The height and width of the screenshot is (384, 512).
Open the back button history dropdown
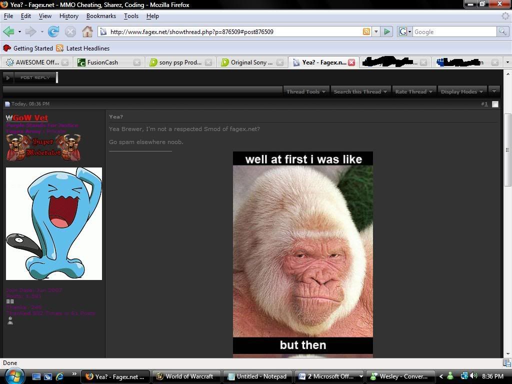19,31
